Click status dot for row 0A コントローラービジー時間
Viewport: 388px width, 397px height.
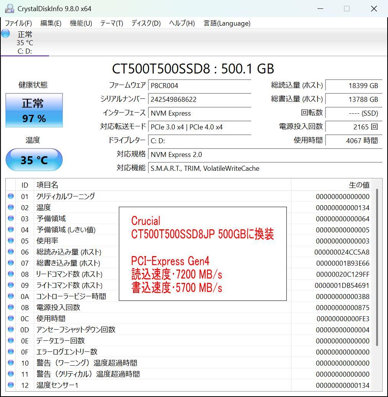pyautogui.click(x=11, y=296)
